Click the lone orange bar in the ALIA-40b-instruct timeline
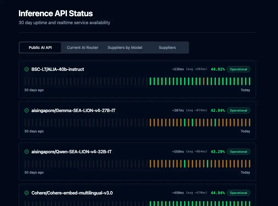Viewport: 278px width, 206px height. pyautogui.click(x=204, y=81)
